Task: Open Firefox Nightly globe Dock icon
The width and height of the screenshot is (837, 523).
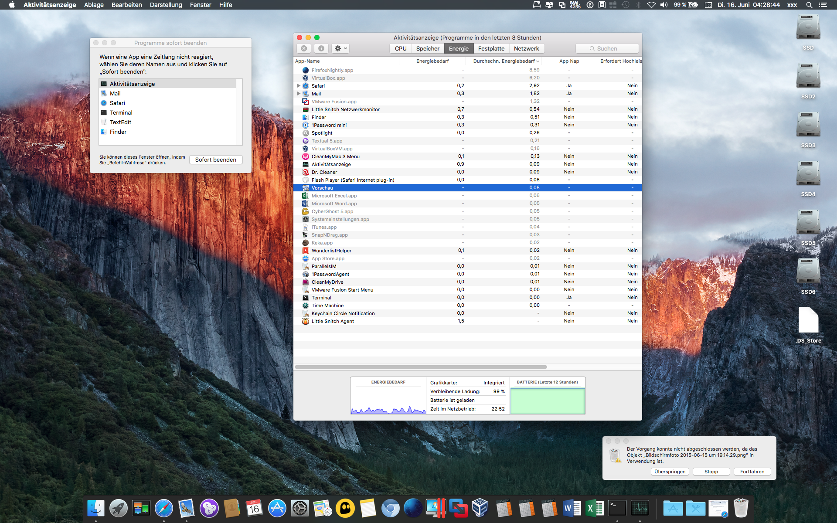Action: (413, 508)
